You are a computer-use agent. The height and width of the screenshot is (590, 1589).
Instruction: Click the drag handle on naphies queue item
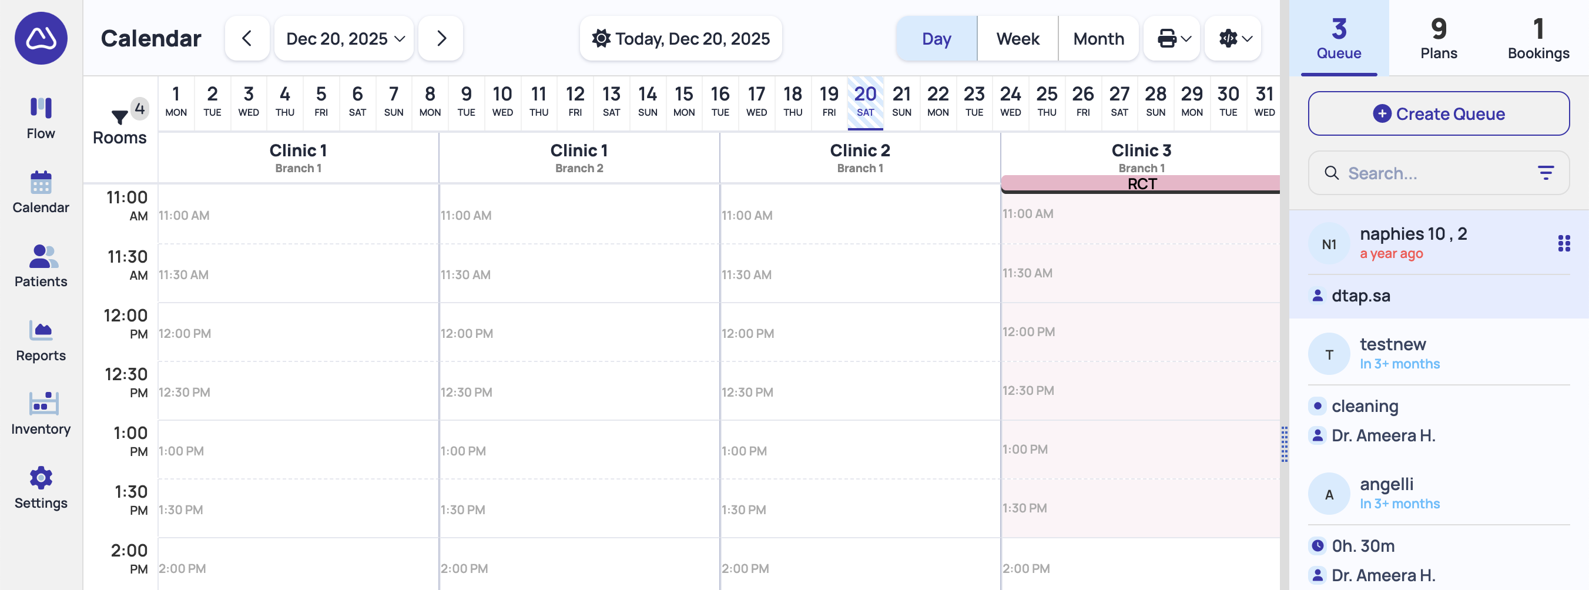pyautogui.click(x=1564, y=243)
